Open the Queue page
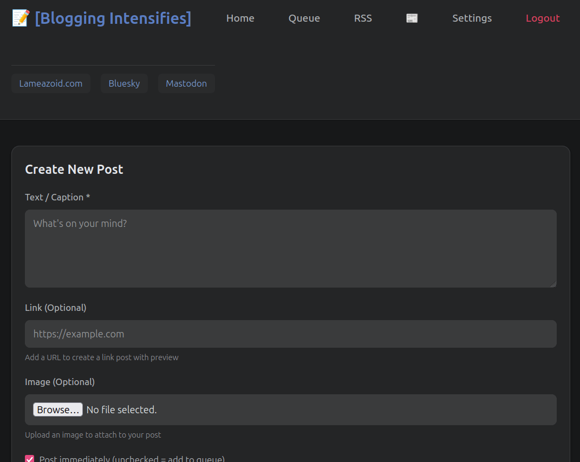Image resolution: width=580 pixels, height=462 pixels. click(304, 18)
